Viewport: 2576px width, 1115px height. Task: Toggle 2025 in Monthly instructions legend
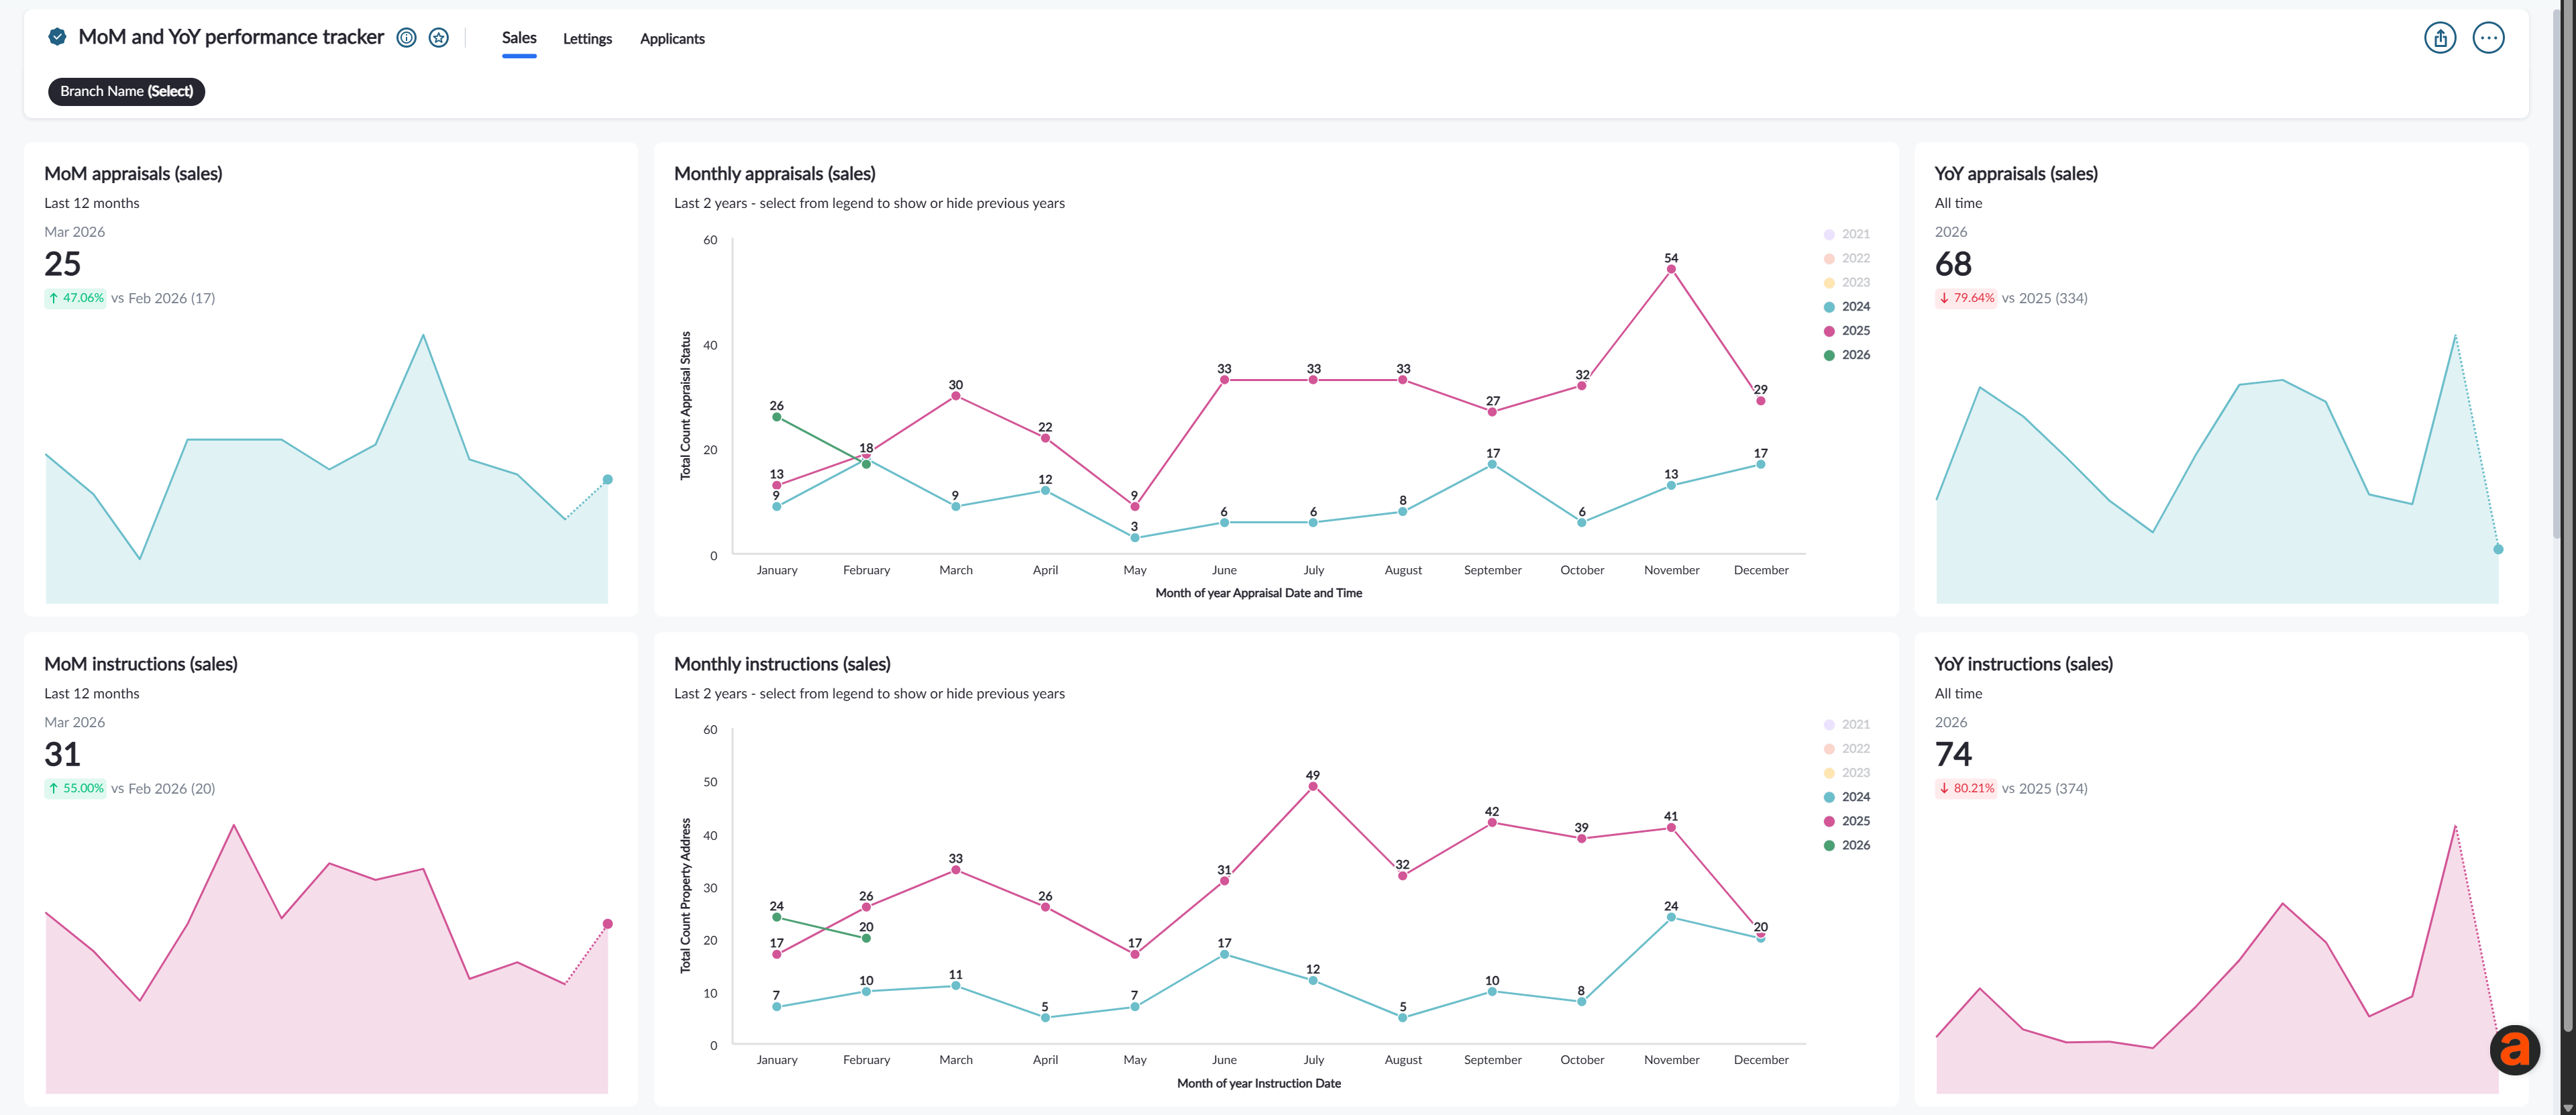tap(1846, 821)
